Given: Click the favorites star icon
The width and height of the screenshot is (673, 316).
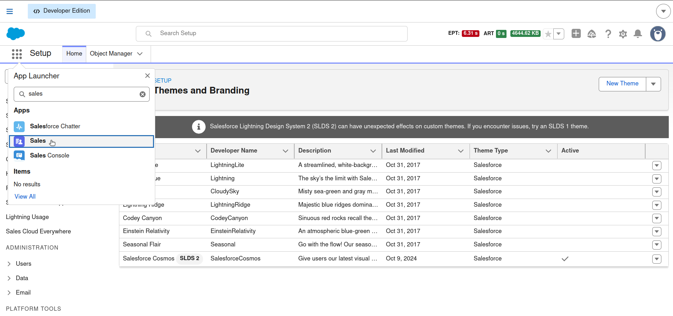Looking at the screenshot, I should click(x=548, y=34).
